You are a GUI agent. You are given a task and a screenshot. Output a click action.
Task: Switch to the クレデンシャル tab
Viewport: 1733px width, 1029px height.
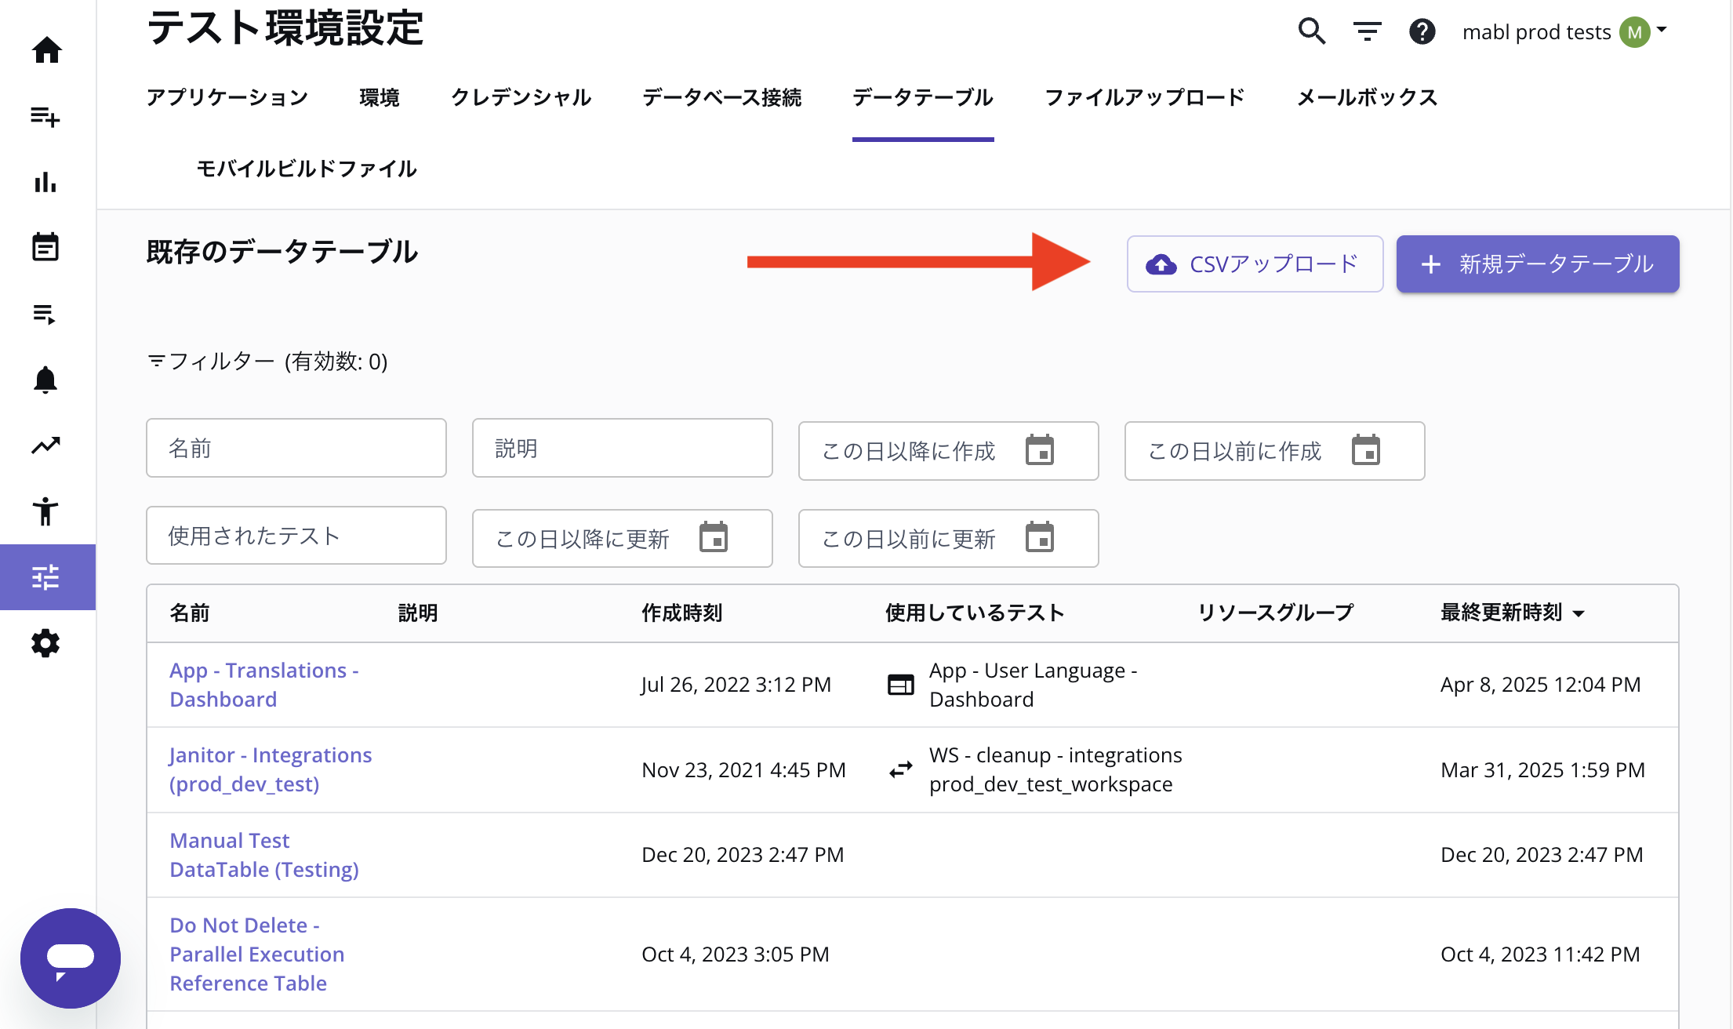(x=521, y=97)
